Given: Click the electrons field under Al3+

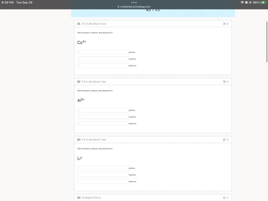Looking at the screenshot, I should [103, 123].
